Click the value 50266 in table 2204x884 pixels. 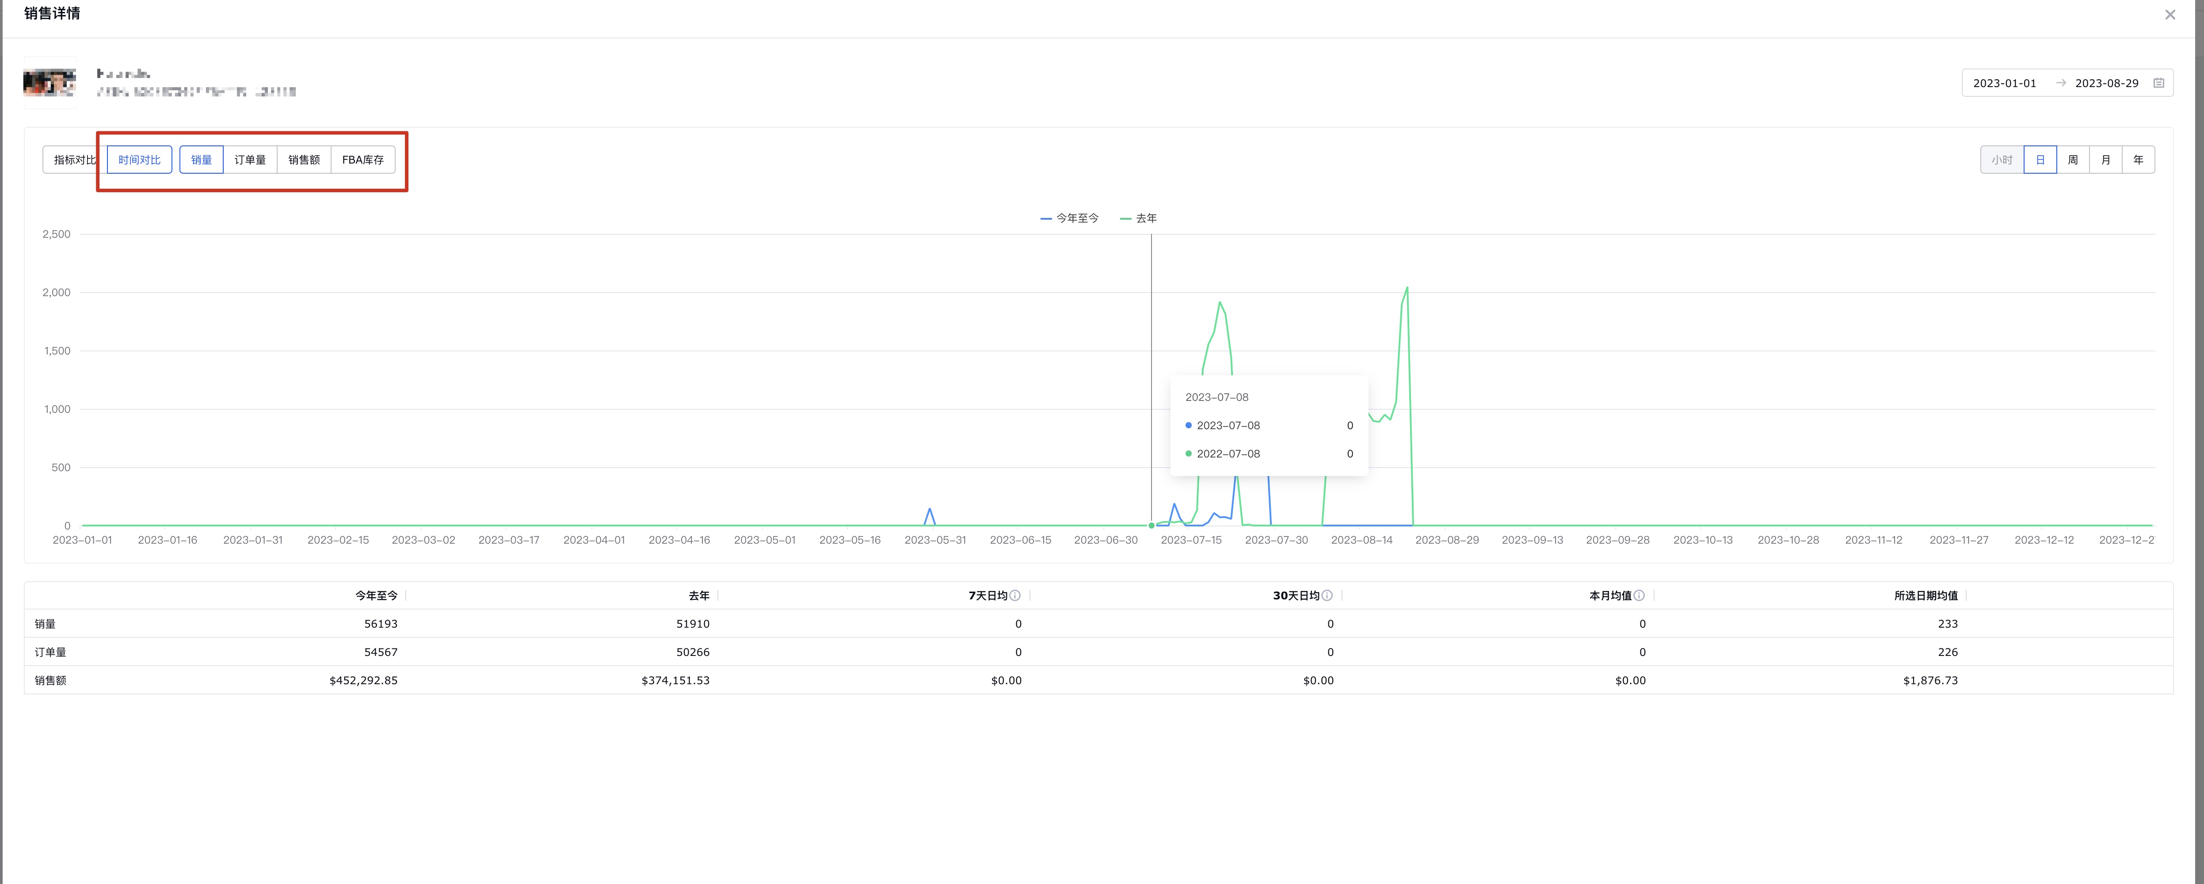[x=693, y=652]
